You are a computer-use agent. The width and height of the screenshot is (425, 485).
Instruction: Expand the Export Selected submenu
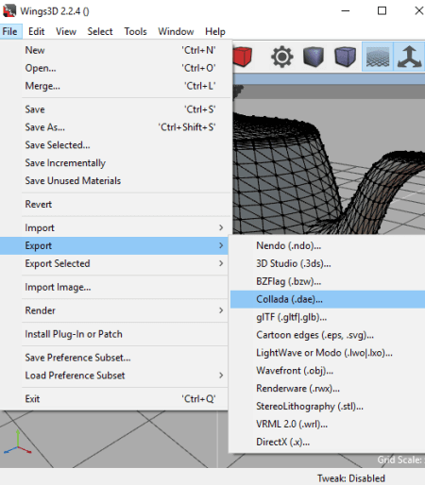click(x=114, y=263)
